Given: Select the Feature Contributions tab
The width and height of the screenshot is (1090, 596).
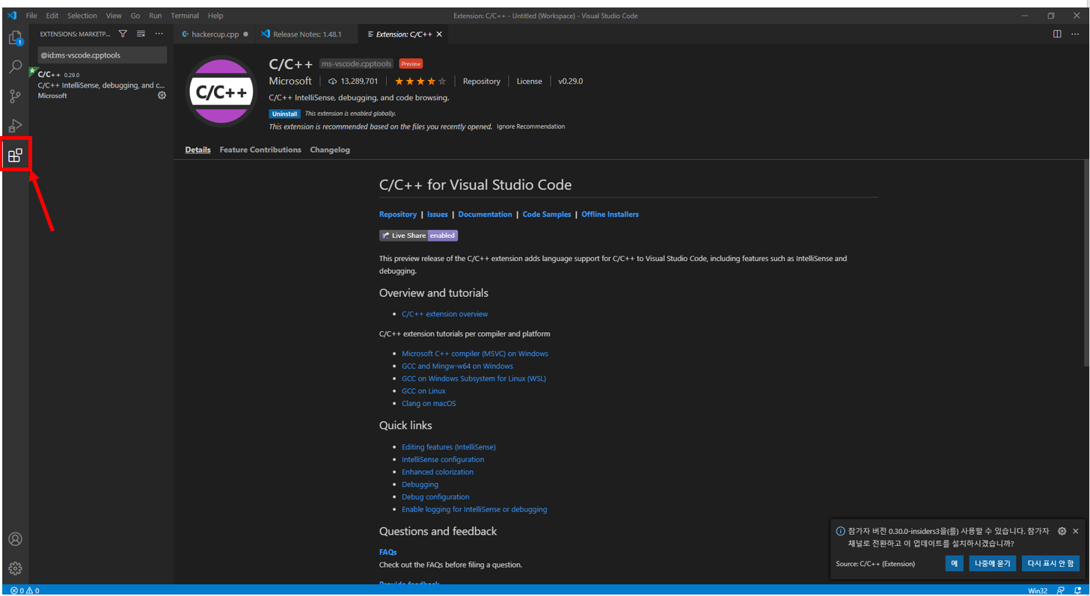Looking at the screenshot, I should (260, 150).
